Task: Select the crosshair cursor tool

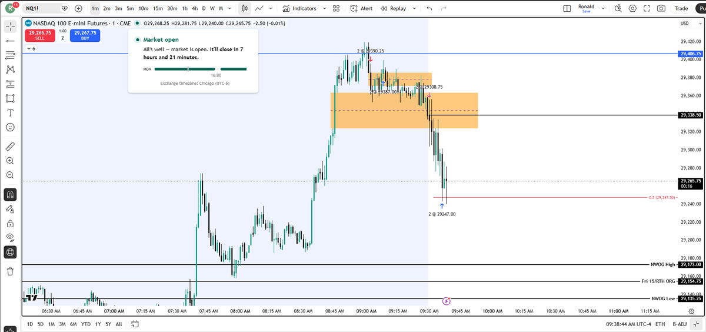Action: (10, 26)
